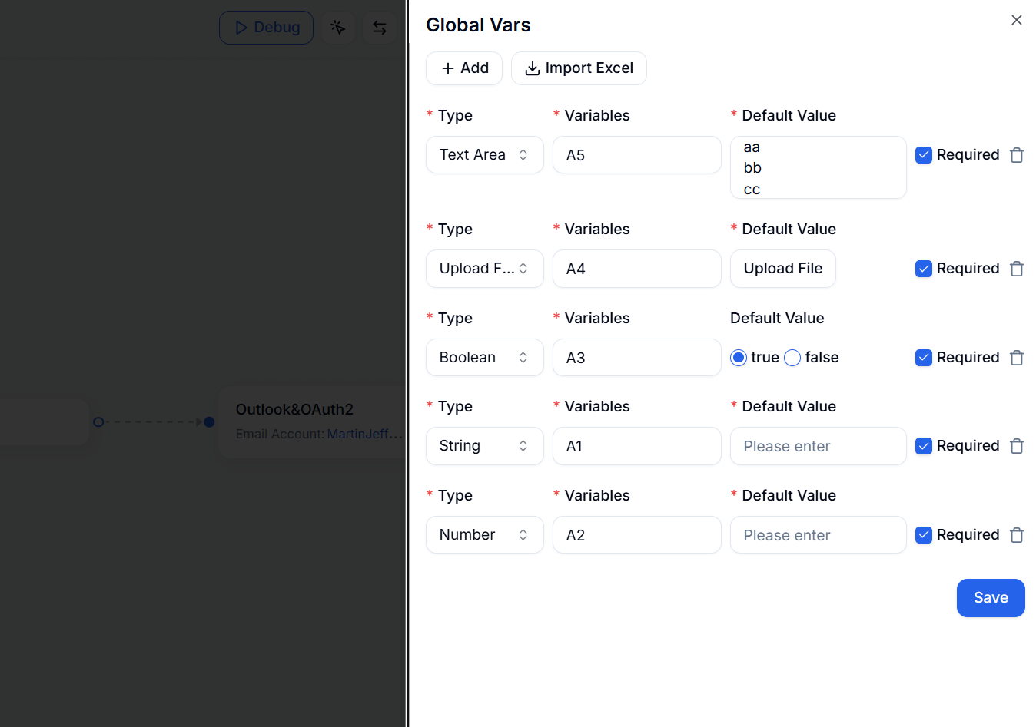Click the Add variable button

(x=464, y=68)
